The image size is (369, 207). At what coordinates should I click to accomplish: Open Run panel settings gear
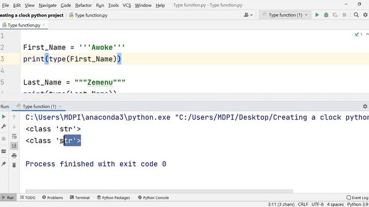tap(365, 106)
